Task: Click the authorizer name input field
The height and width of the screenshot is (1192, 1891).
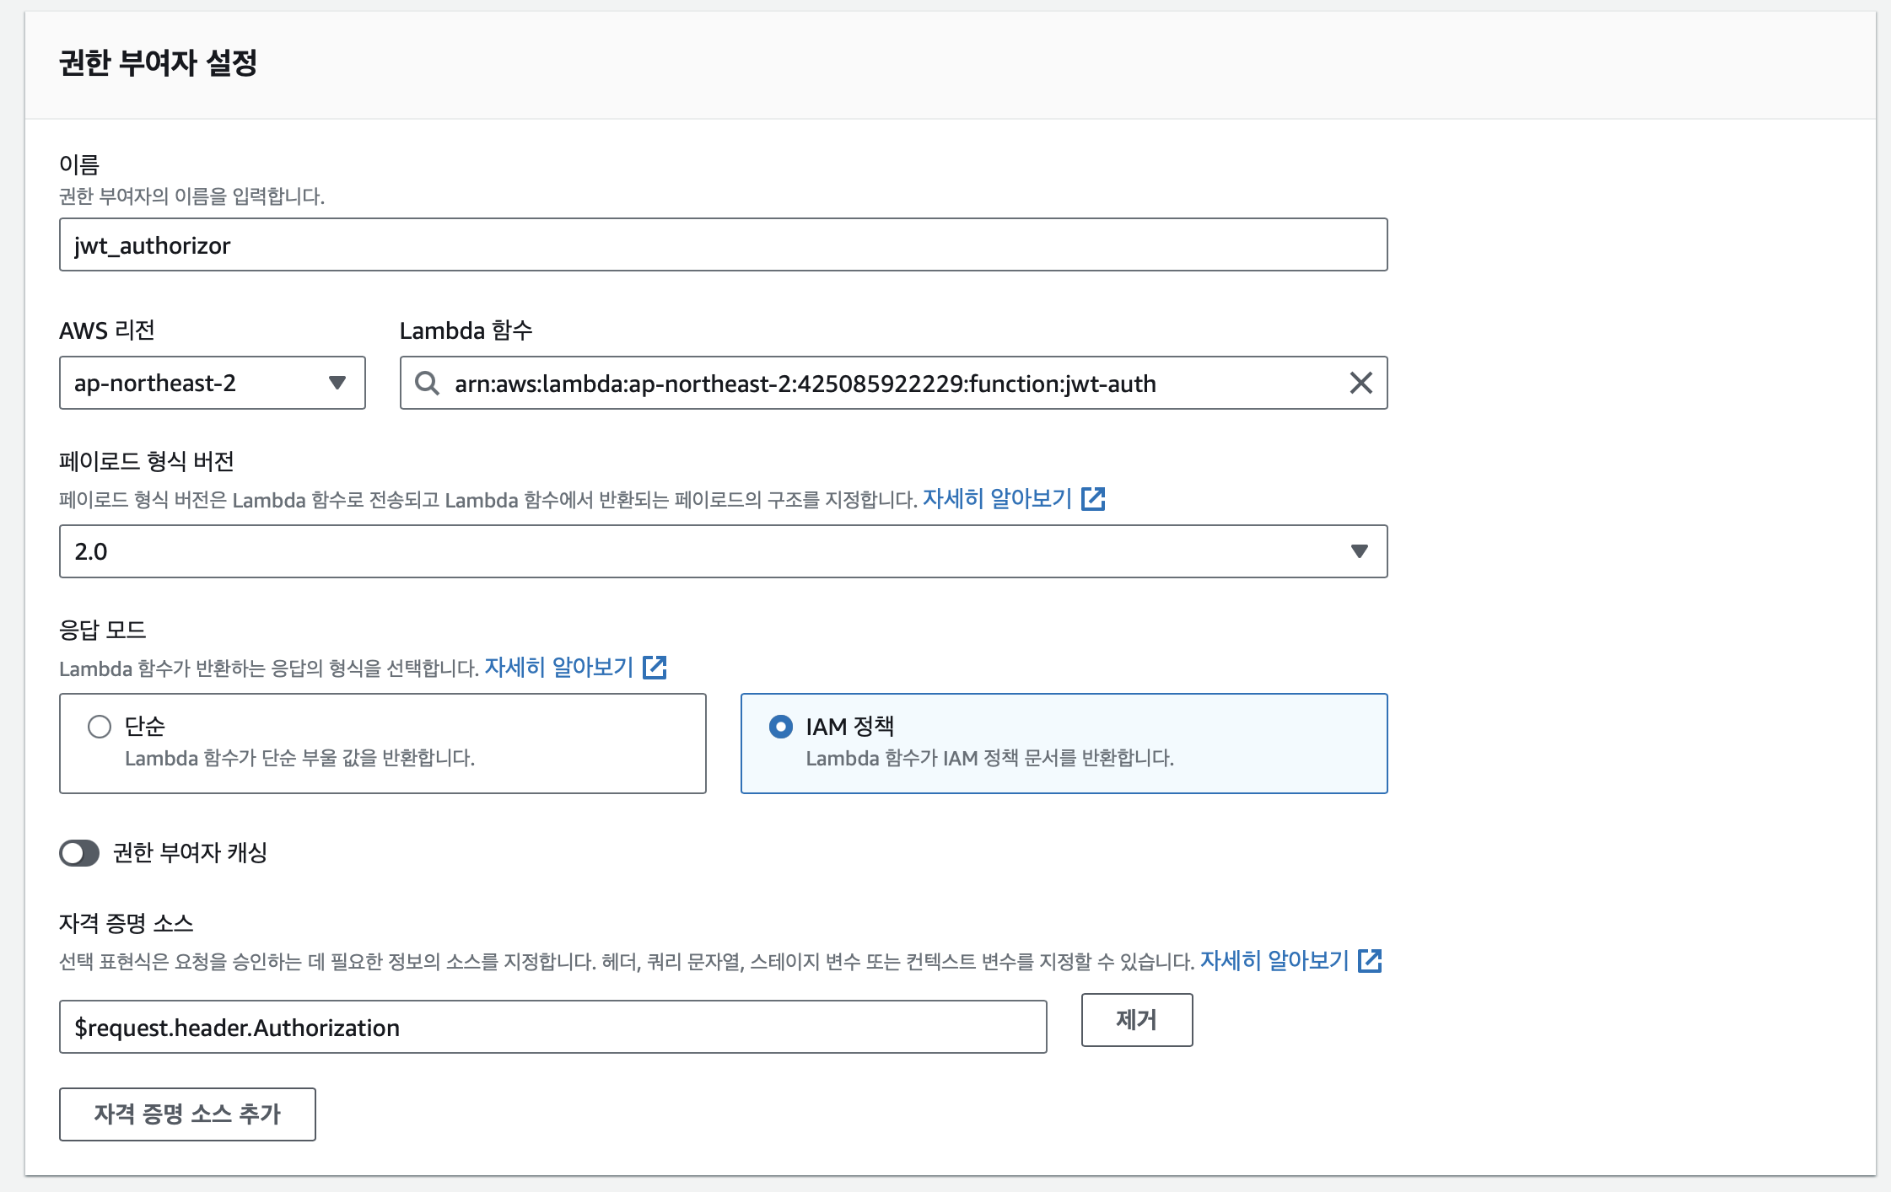Action: pyautogui.click(x=723, y=244)
